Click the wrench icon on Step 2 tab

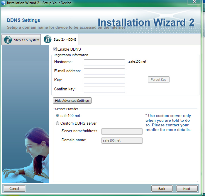[48, 39]
